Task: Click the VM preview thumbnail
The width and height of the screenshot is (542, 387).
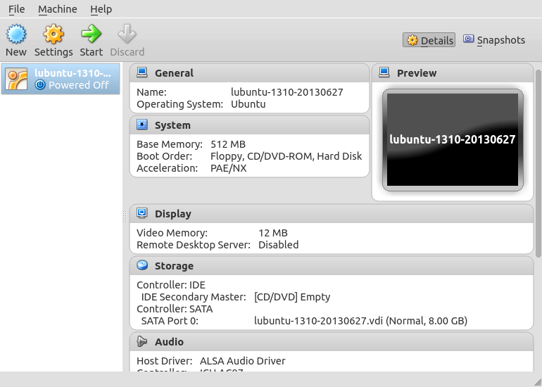Action: (453, 139)
